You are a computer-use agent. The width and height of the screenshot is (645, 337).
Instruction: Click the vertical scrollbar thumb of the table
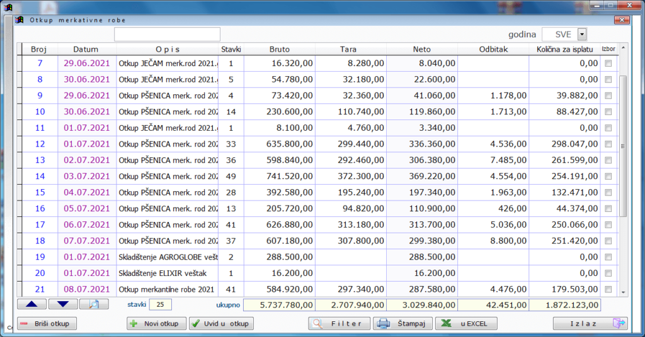tap(623, 146)
